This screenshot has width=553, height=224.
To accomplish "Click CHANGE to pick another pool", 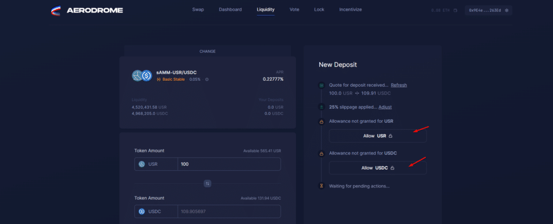I will pos(207,51).
